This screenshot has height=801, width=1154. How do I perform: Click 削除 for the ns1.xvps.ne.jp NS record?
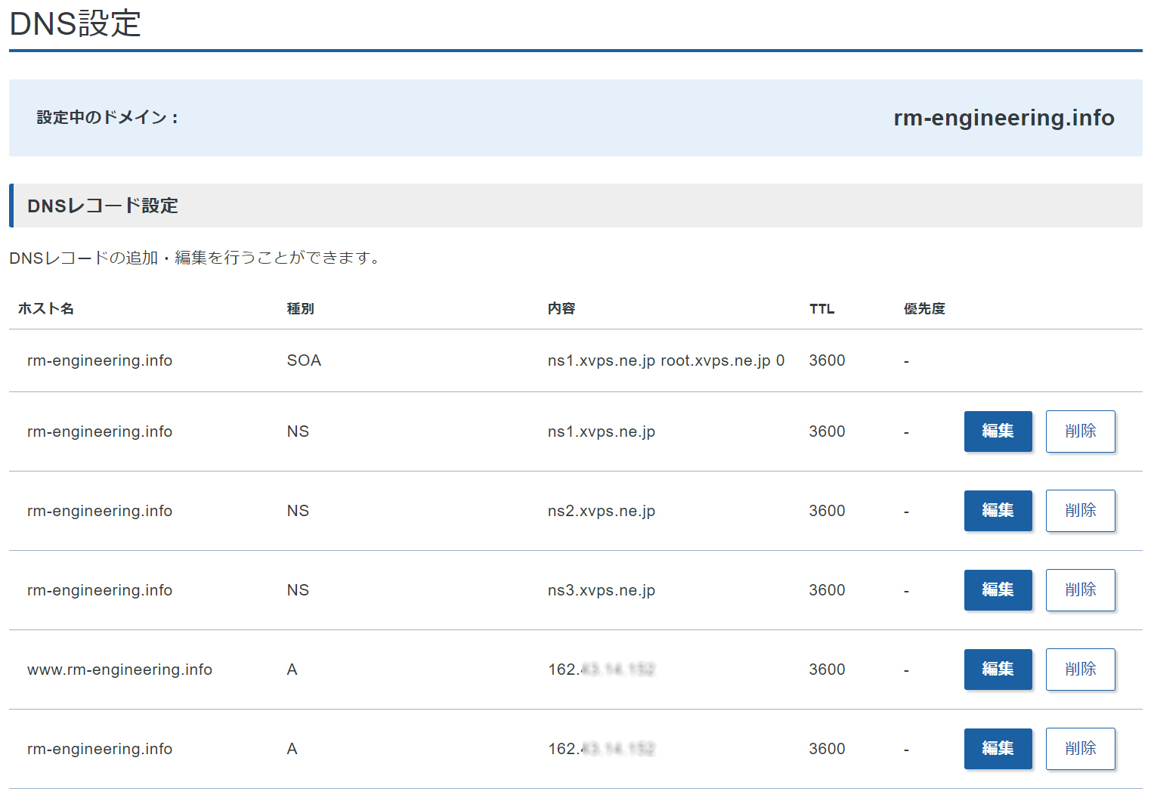[x=1080, y=431]
